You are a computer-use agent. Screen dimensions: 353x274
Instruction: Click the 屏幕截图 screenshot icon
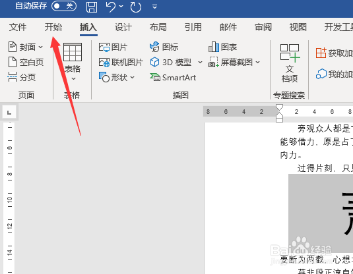[213, 62]
